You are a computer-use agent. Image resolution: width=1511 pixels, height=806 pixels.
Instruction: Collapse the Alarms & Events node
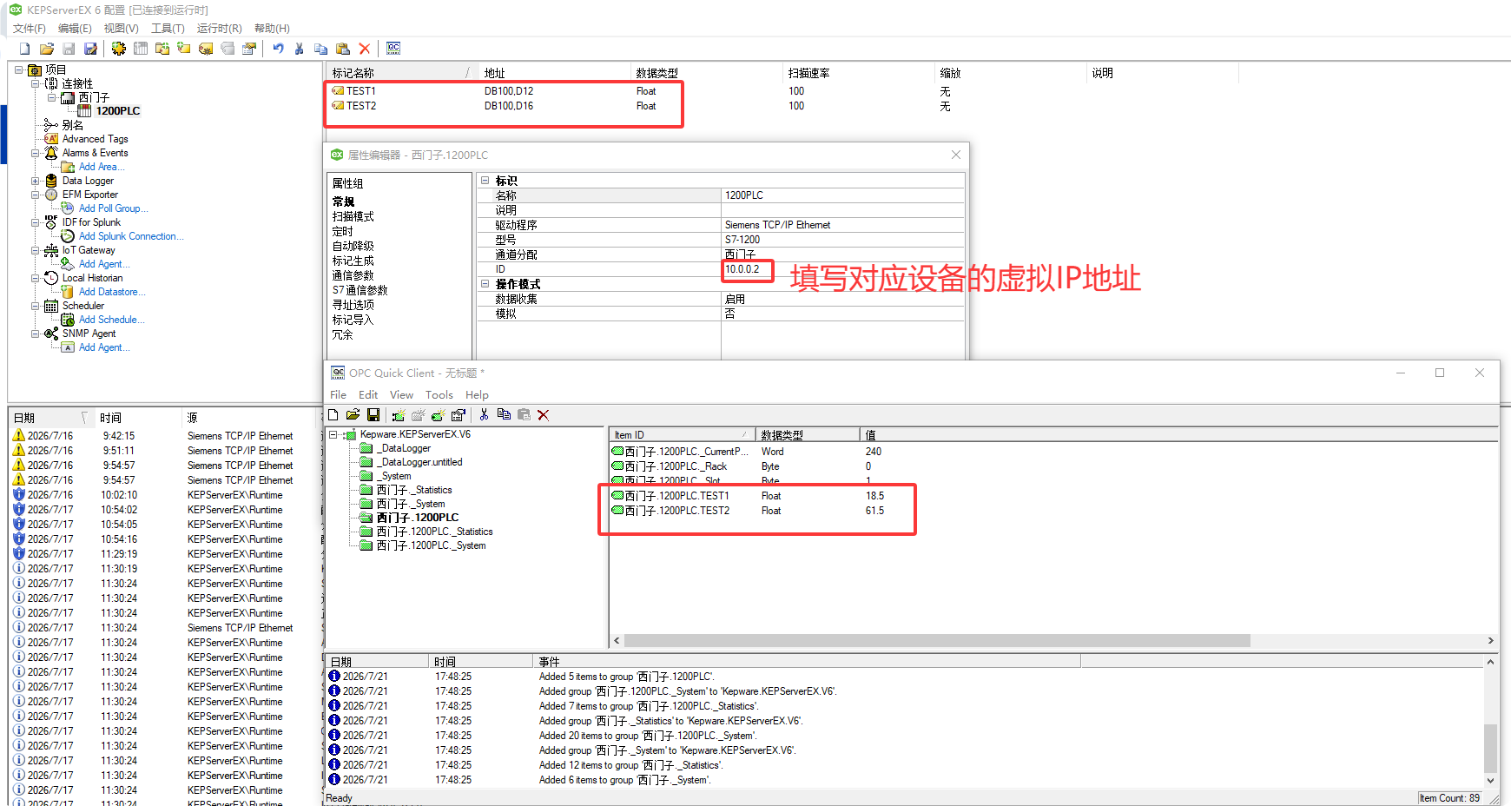[36, 154]
